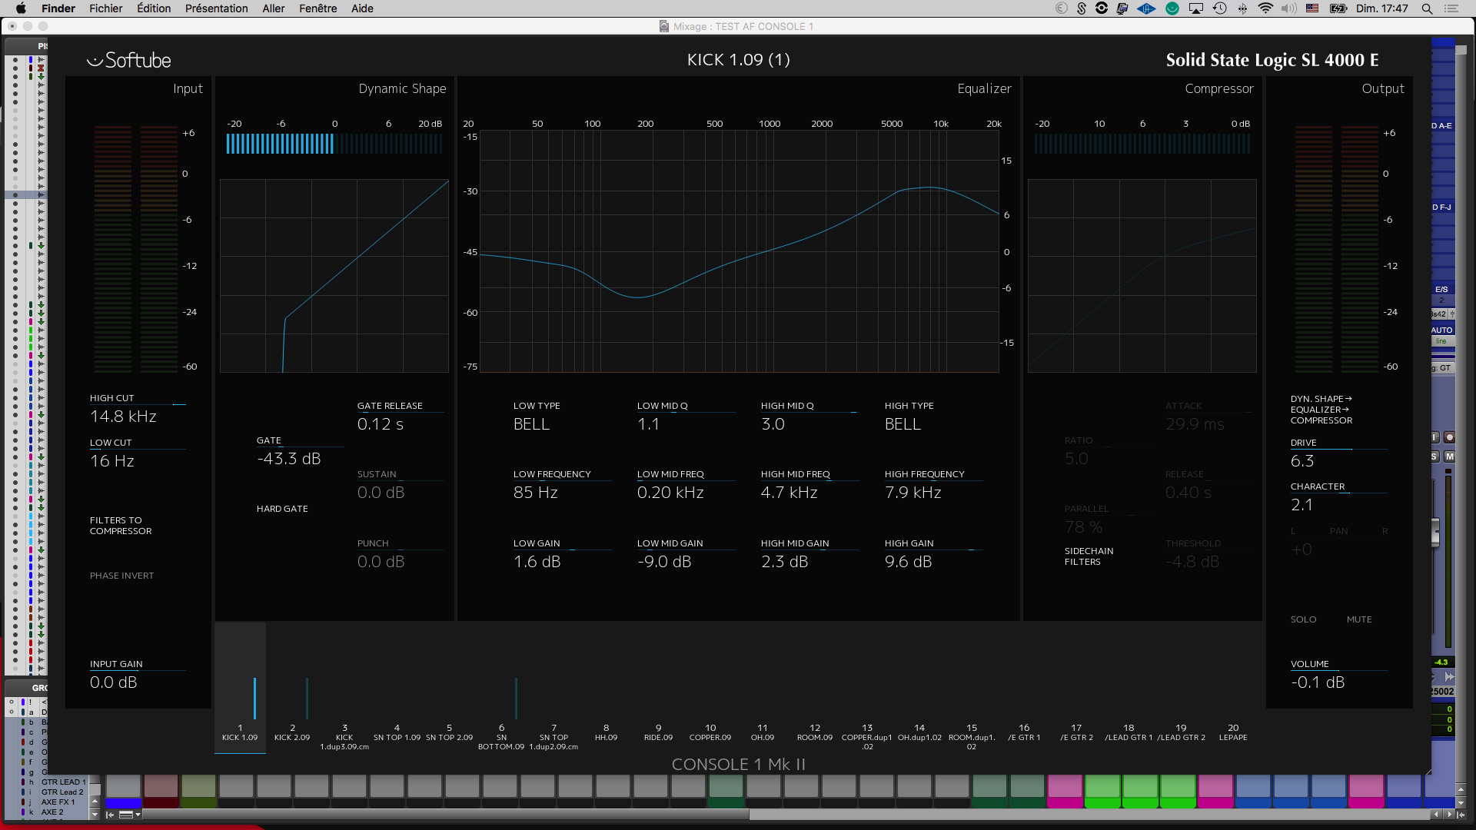
Task: Click the Solo (S) icon on the Pro Tools strip
Action: pyautogui.click(x=1434, y=456)
